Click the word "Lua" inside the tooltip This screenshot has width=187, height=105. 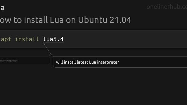93,62
